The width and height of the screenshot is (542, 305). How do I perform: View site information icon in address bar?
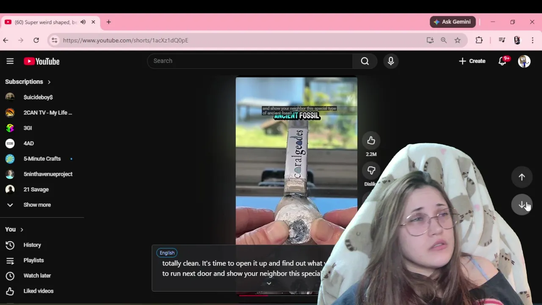[x=54, y=40]
